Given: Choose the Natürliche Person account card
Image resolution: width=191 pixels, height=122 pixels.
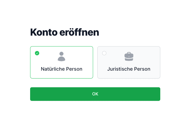Looking at the screenshot, I should coord(61,62).
